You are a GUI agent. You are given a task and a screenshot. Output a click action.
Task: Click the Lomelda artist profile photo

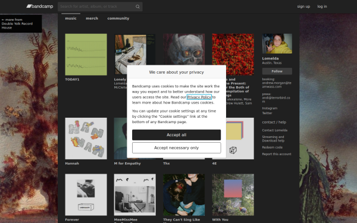pyautogui.click(x=277, y=43)
